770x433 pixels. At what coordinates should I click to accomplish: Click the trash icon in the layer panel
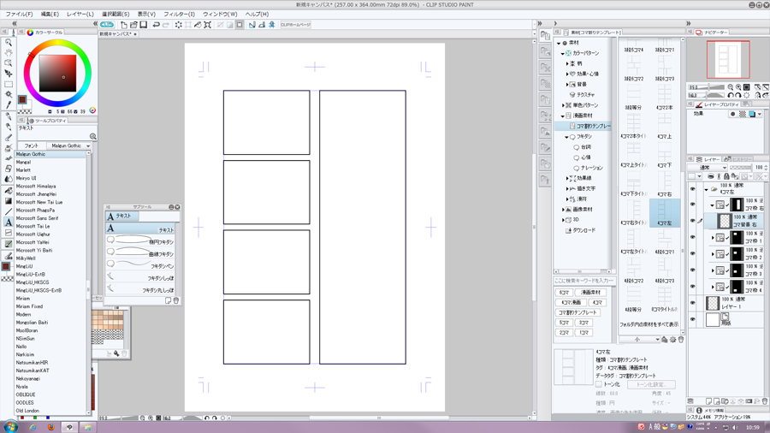pos(763,400)
